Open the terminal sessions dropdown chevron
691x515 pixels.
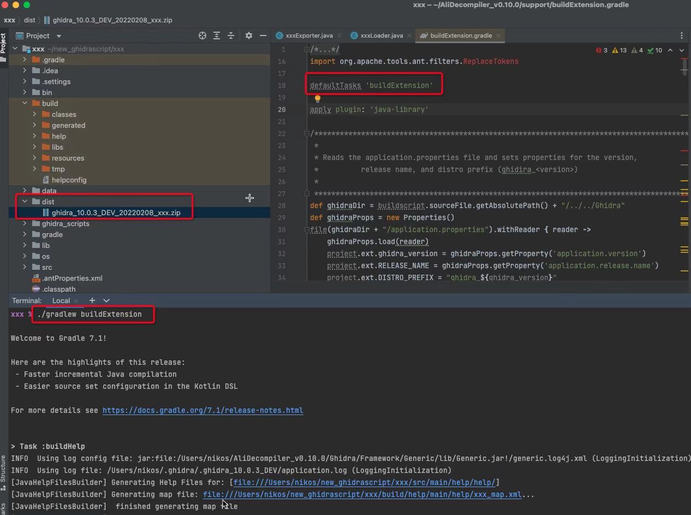106,300
